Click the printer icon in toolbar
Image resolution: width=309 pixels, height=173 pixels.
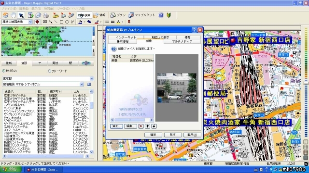point(46,15)
